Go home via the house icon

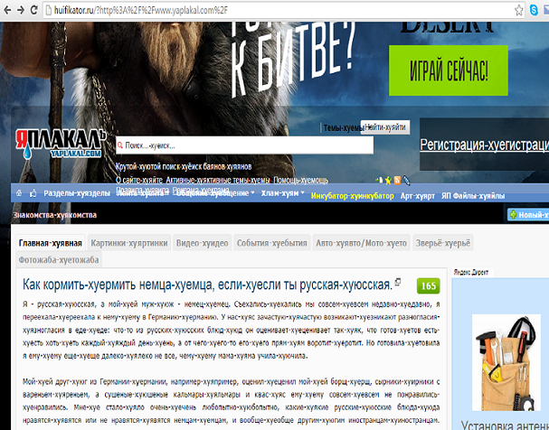pyautogui.click(x=19, y=193)
